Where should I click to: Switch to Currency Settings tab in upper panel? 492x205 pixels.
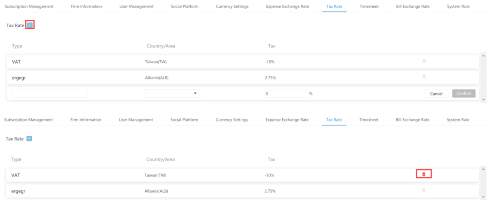coord(232,7)
